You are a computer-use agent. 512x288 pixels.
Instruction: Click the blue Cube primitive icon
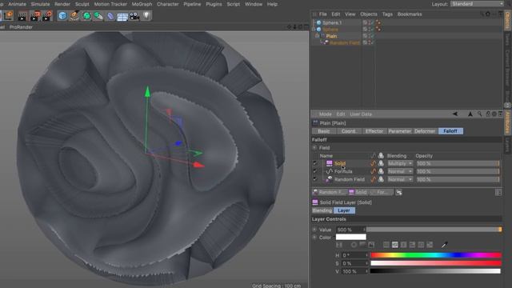tap(62, 16)
